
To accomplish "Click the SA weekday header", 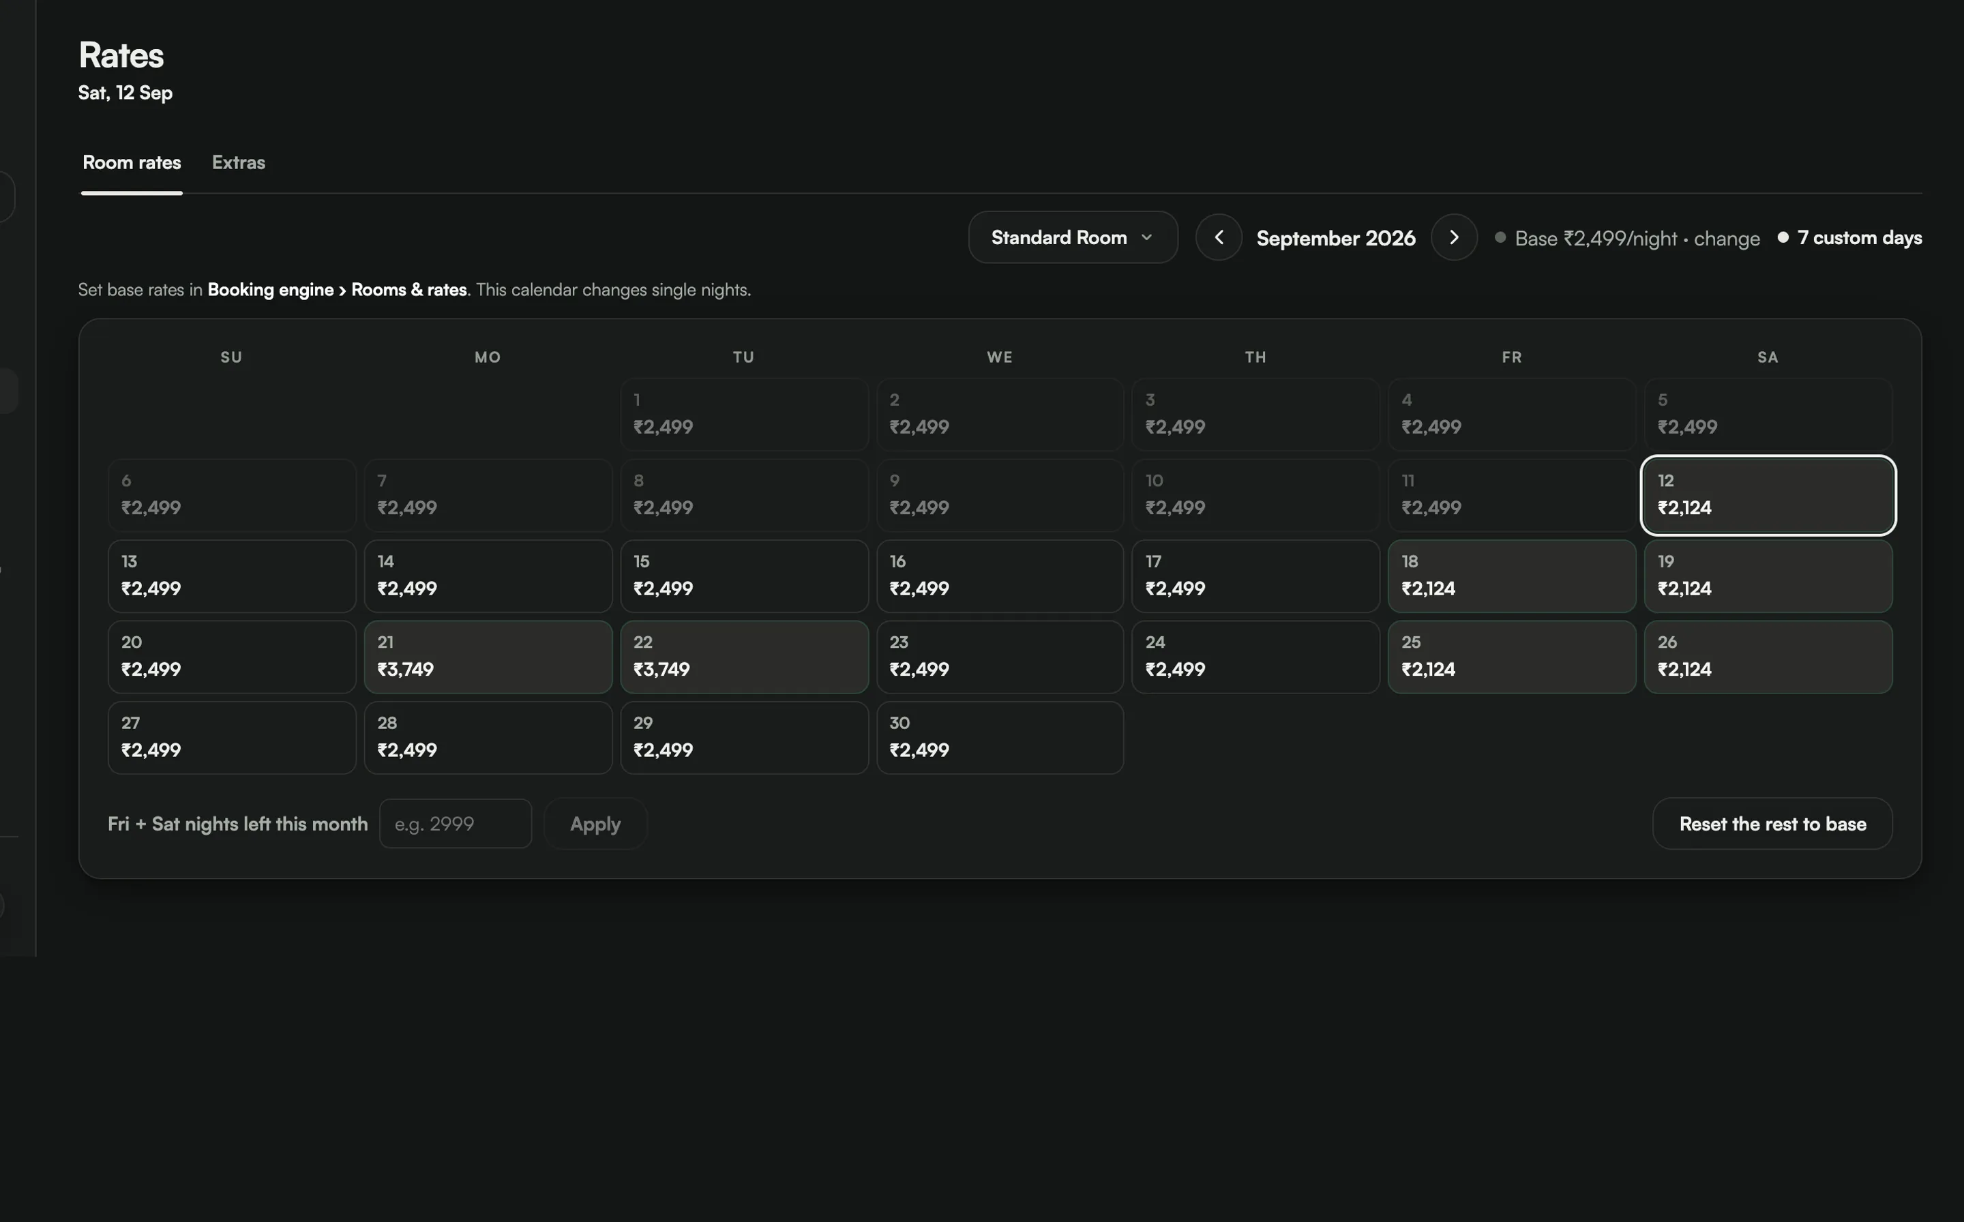I will pos(1768,357).
